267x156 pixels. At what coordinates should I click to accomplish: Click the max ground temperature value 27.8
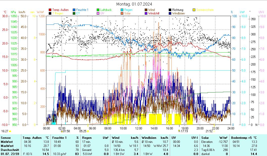(254, 146)
